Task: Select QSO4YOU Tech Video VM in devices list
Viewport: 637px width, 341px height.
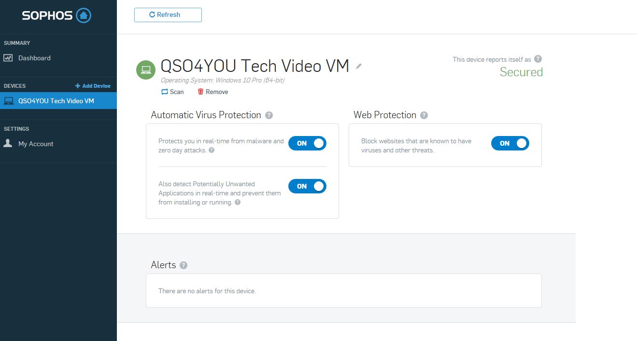Action: tap(56, 101)
